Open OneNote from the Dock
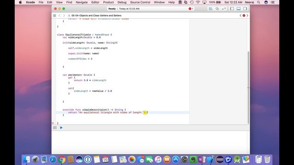The height and width of the screenshot is (165, 294). pos(202,159)
